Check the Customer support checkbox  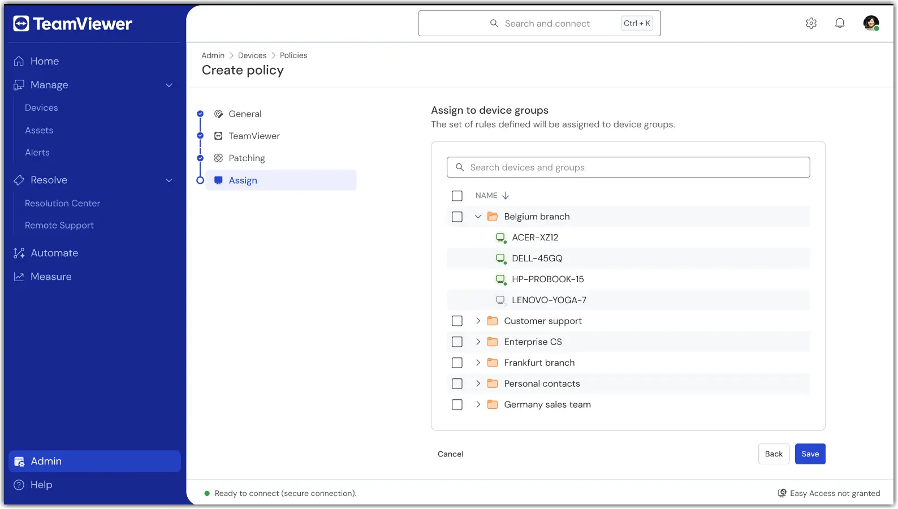457,321
